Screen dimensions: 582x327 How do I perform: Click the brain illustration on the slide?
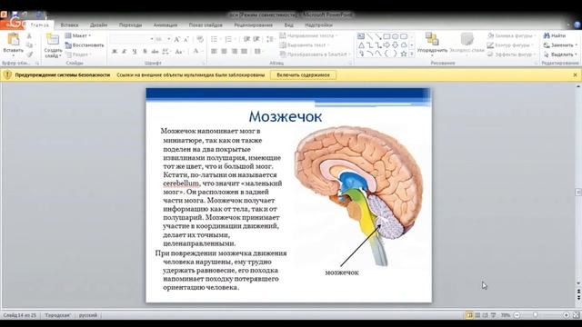coord(359,195)
